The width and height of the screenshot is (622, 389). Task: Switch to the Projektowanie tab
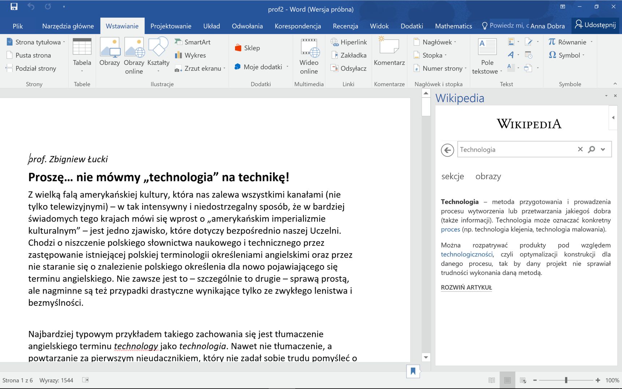click(x=171, y=26)
